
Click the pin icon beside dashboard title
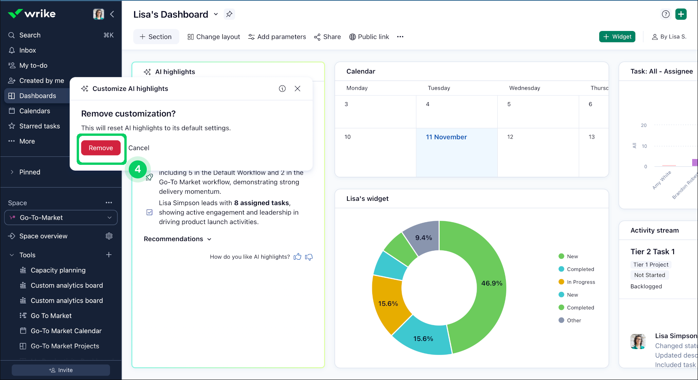click(229, 14)
